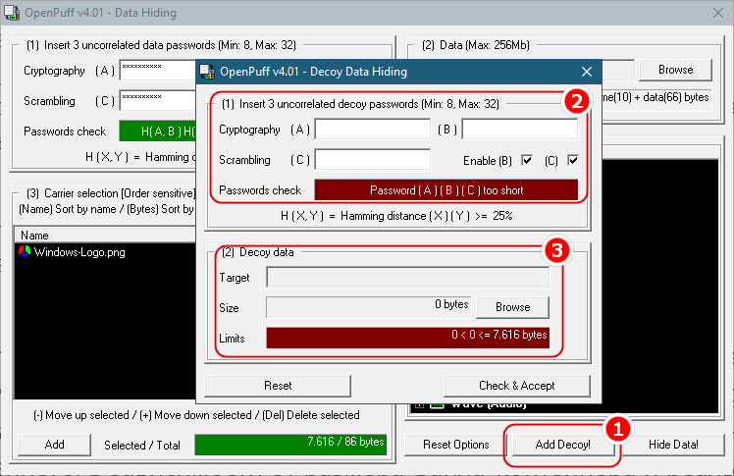Viewport: 734px width, 476px height.
Task: Click the Name column header in carrier list
Action: click(105, 235)
